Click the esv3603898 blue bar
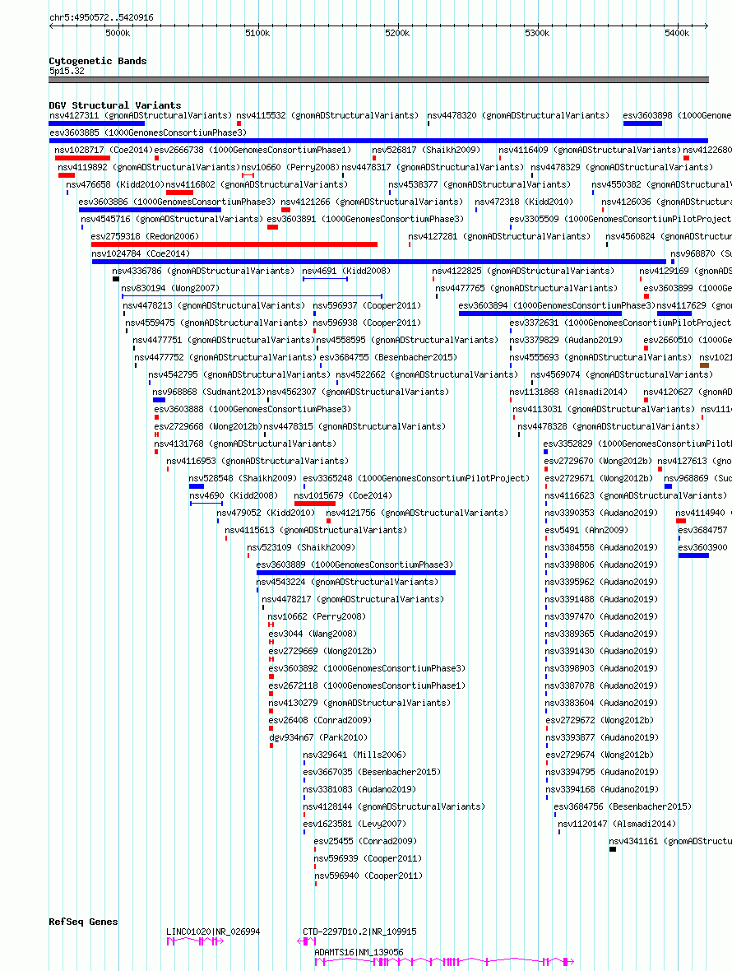The image size is (732, 971). coord(642,123)
